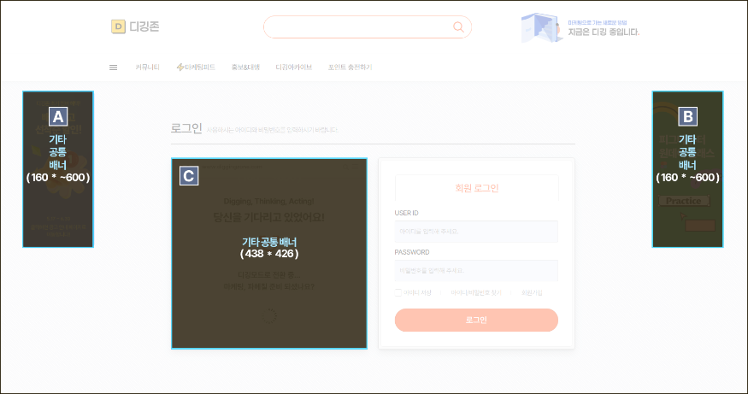The height and width of the screenshot is (394, 748).
Task: Open the right side banner B
Action: (687, 169)
